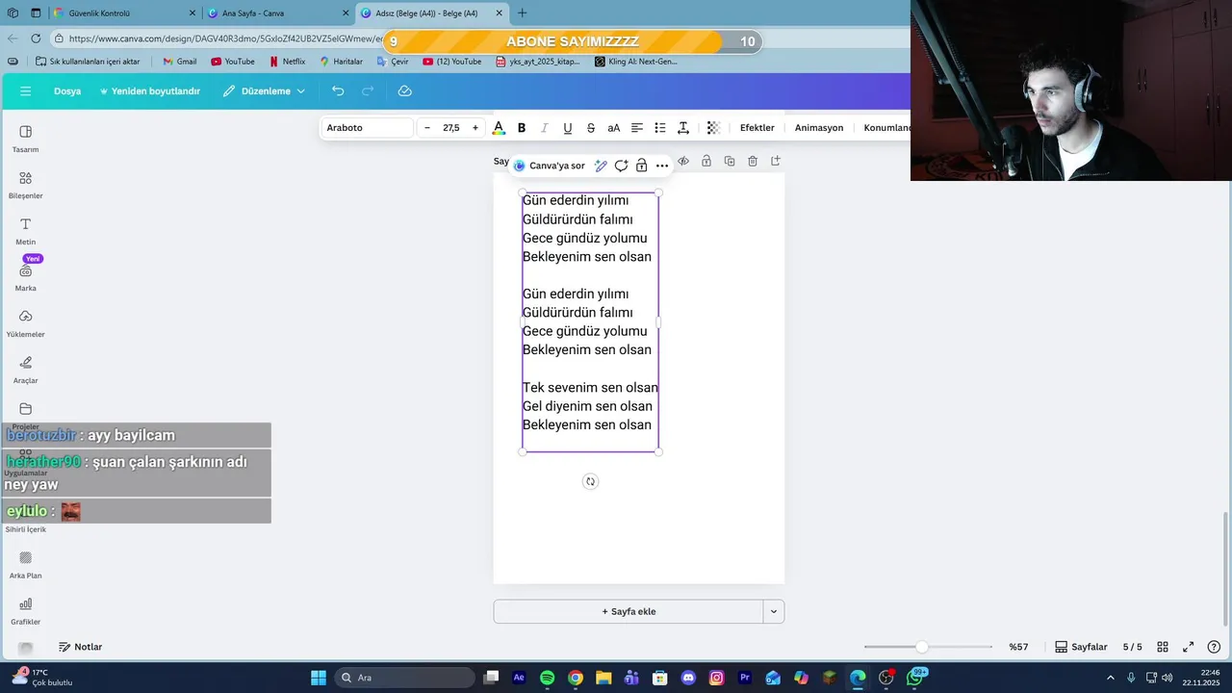Click the Sayfa ekle button
This screenshot has width=1232, height=693.
point(629,611)
